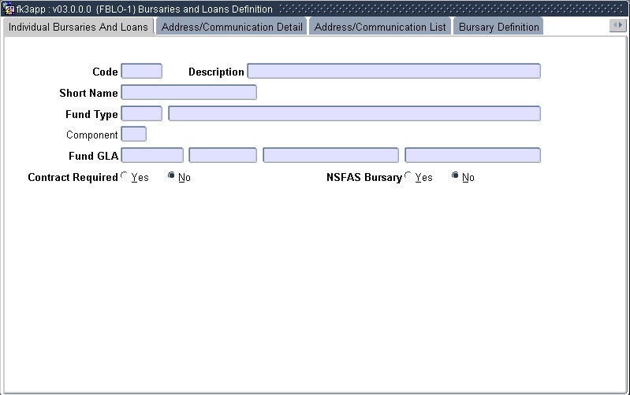The width and height of the screenshot is (630, 395).
Task: Select the second Fund GLA field
Action: pos(222,156)
